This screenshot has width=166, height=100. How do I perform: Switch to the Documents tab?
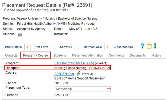tap(138, 55)
